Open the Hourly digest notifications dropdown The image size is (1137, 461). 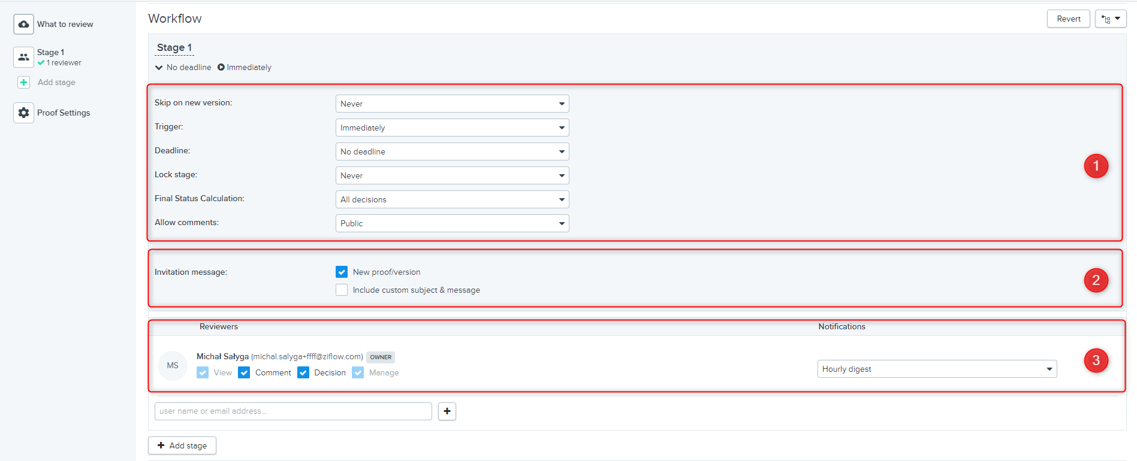(x=936, y=369)
